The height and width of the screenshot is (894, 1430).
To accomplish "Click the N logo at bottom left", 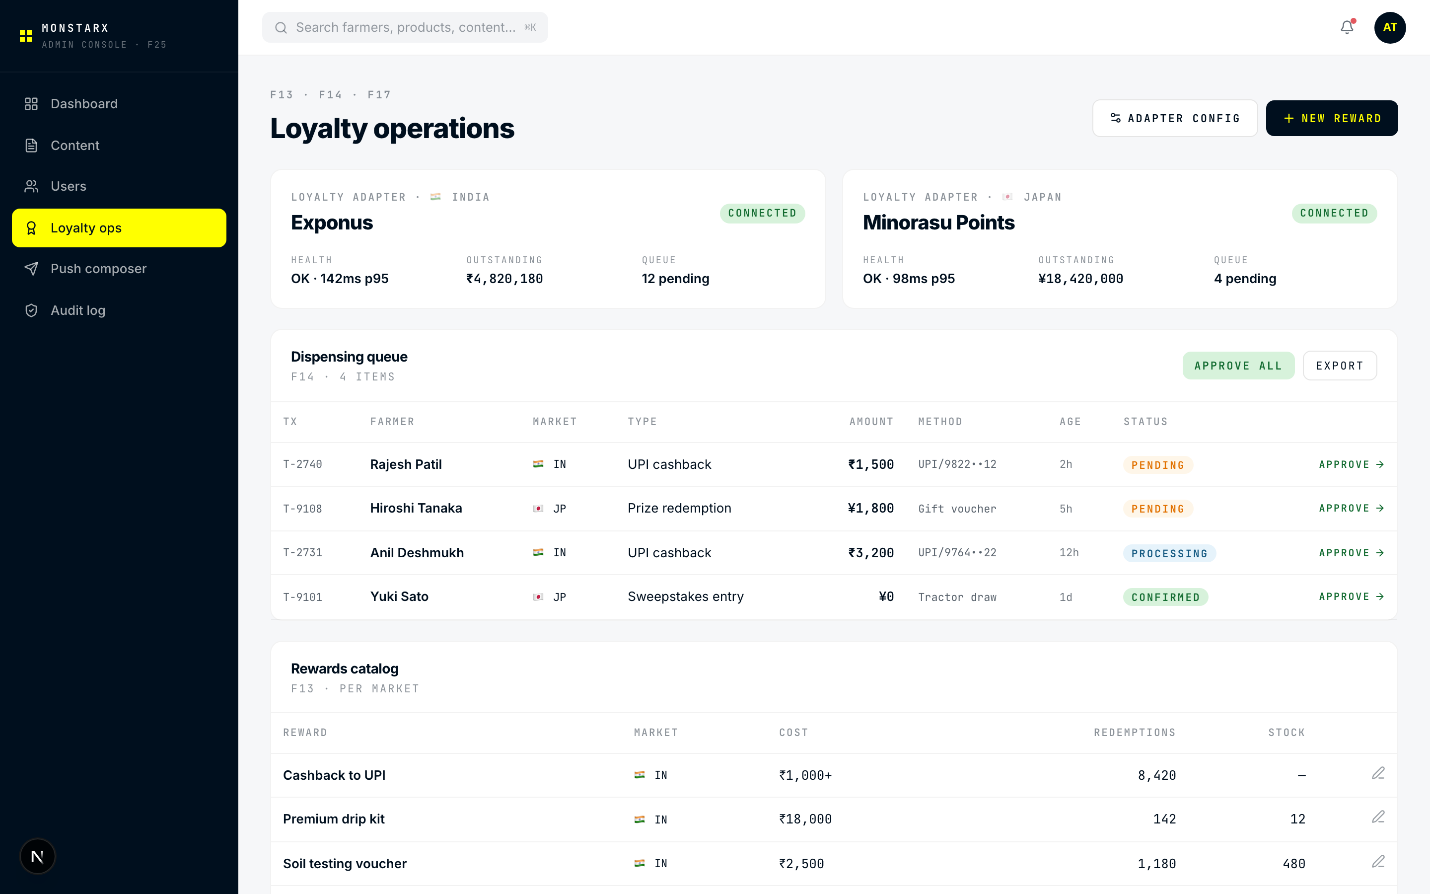I will [x=37, y=856].
